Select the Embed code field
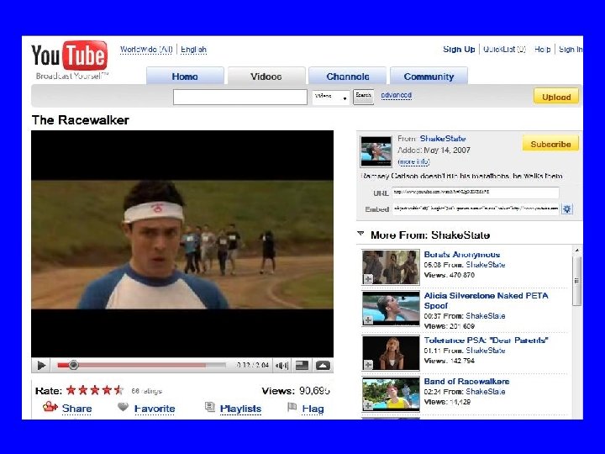 pyautogui.click(x=476, y=209)
